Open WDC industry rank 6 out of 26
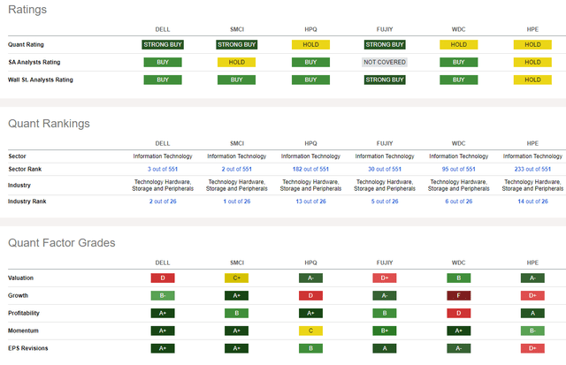566x365 pixels. [x=458, y=202]
